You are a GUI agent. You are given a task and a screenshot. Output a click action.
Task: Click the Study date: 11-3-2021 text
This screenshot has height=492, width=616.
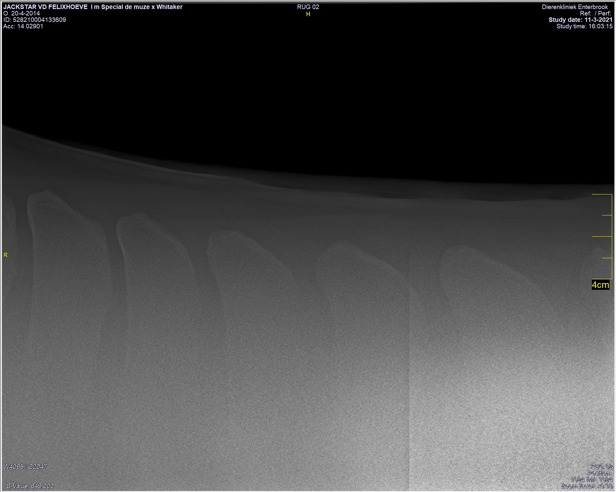coord(581,20)
